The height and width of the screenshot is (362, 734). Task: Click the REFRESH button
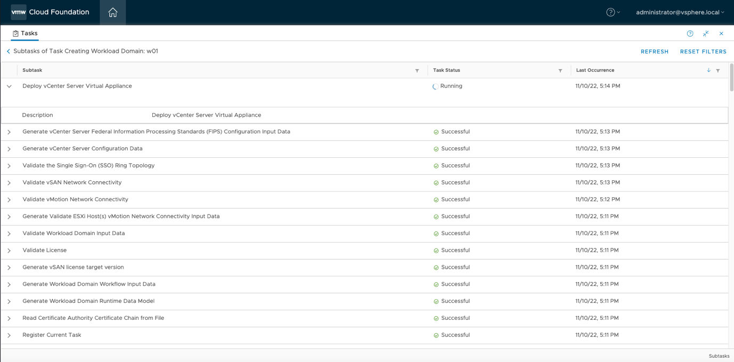click(x=655, y=52)
